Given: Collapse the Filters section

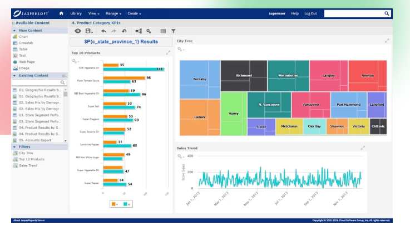Looking at the screenshot, I should tap(14, 146).
